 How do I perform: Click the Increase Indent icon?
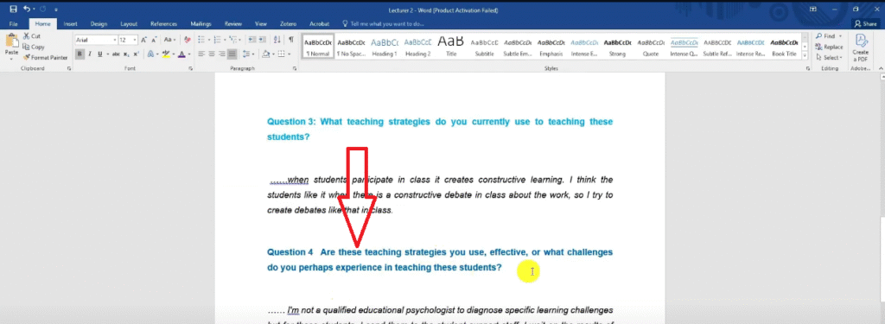click(x=263, y=40)
